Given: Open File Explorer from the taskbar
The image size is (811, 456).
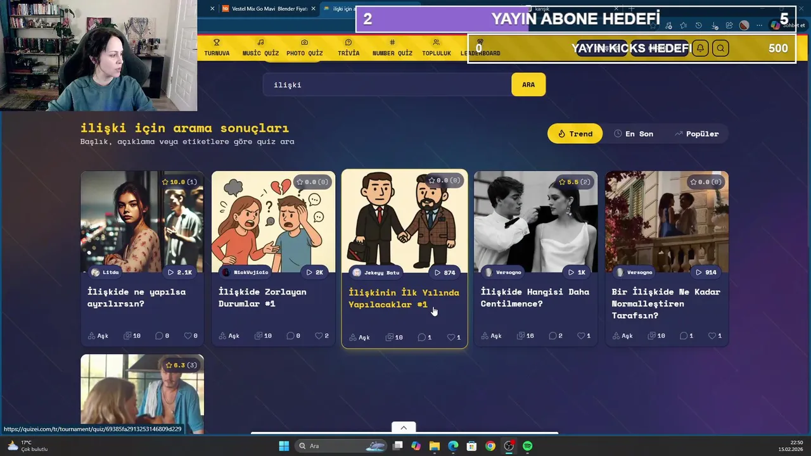Looking at the screenshot, I should tap(435, 446).
